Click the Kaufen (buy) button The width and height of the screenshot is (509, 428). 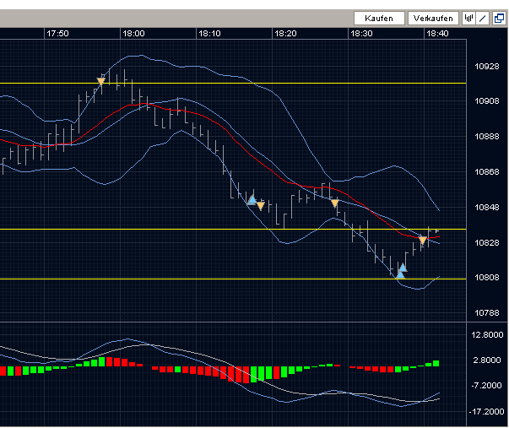click(x=379, y=18)
